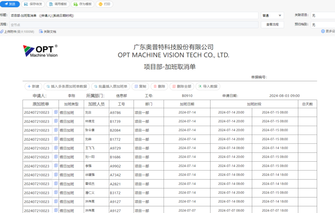Click 存为模板 save-as-template button
The height and width of the screenshot is (213, 335).
(x=82, y=4)
